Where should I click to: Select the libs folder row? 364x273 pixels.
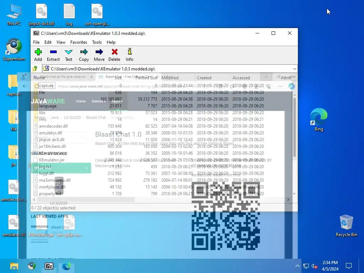[42, 113]
